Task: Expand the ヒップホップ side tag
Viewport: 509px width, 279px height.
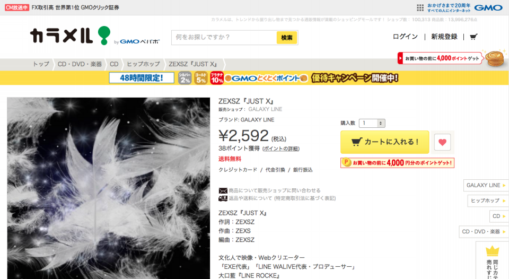Action: [488, 200]
